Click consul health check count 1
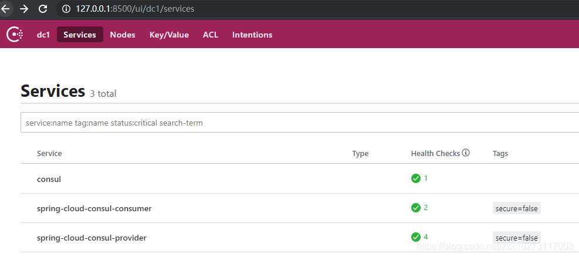 tap(426, 178)
